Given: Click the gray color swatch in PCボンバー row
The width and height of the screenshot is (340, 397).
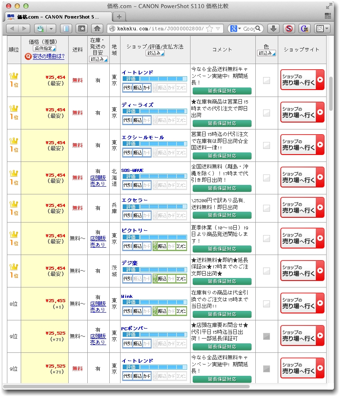Looking at the screenshot, I should click(267, 336).
